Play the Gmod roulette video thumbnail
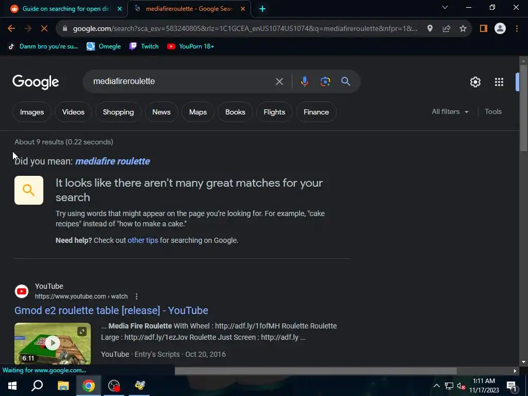 [x=53, y=343]
